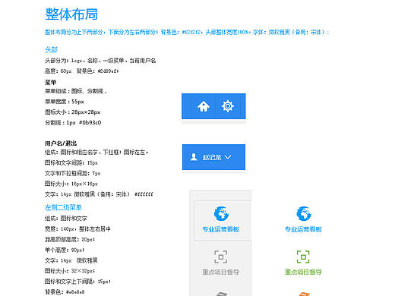Click the standalone blue globe icon on white background
Image resolution: width=395 pixels, height=296 pixels.
(304, 213)
